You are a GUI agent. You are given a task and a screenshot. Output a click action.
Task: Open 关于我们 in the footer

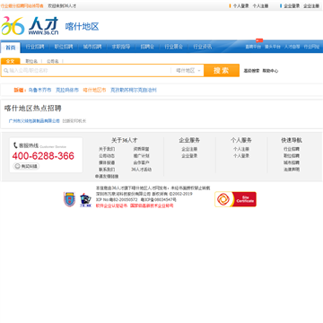(107, 149)
